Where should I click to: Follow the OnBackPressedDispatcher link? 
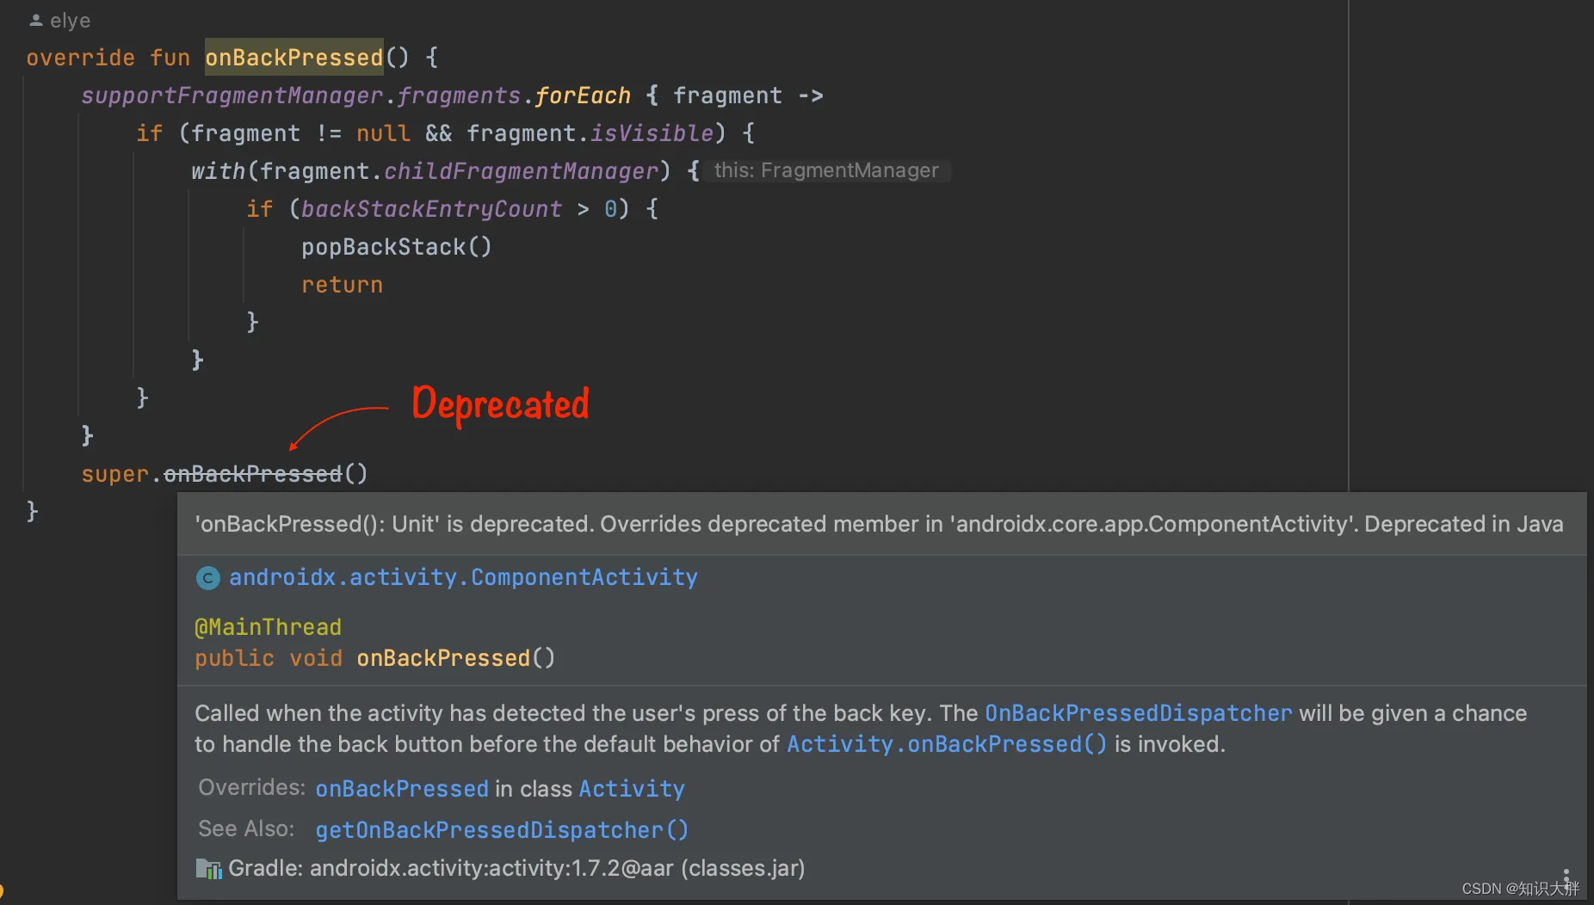[1138, 713]
